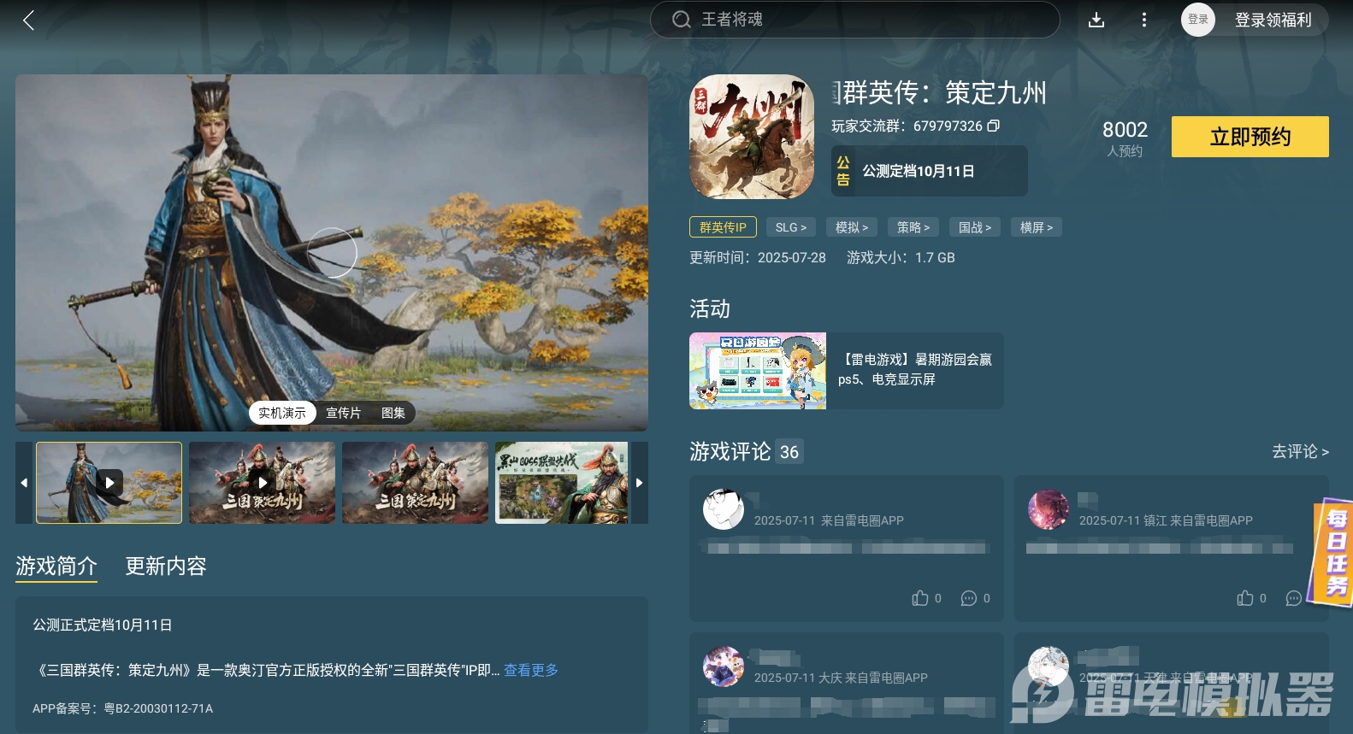Screen dimensions: 1353x734
Task: Select the 黑山BOSS联盟共战 thumbnail
Action: [x=562, y=483]
